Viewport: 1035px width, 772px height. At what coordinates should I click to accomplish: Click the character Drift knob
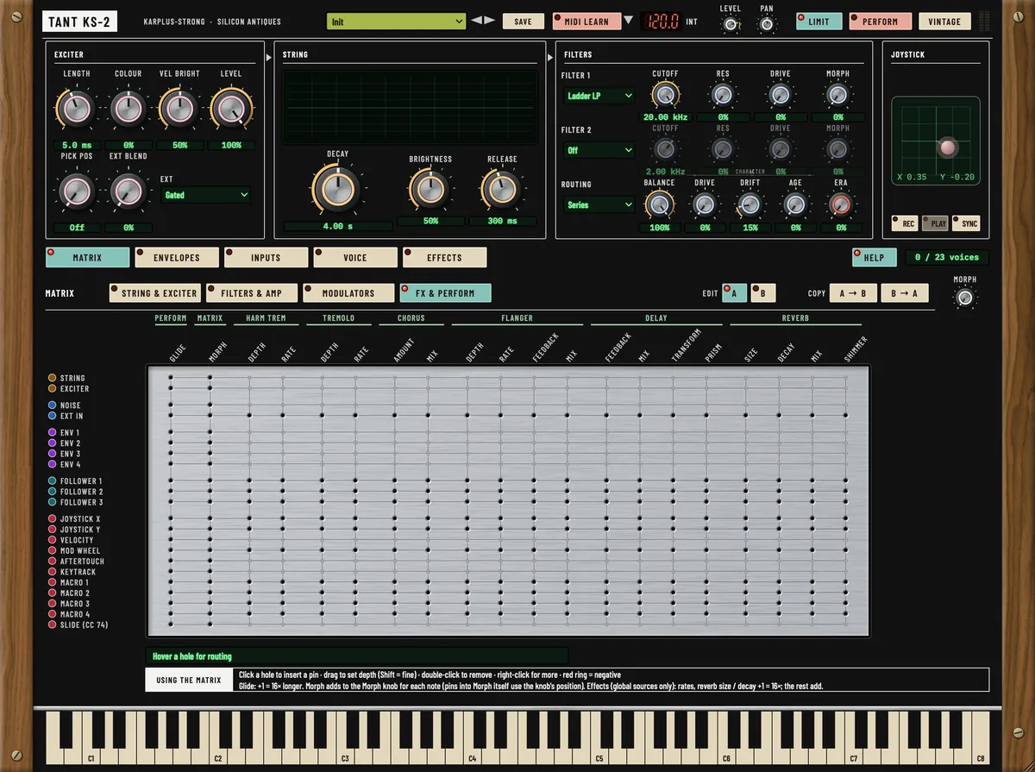tap(750, 204)
